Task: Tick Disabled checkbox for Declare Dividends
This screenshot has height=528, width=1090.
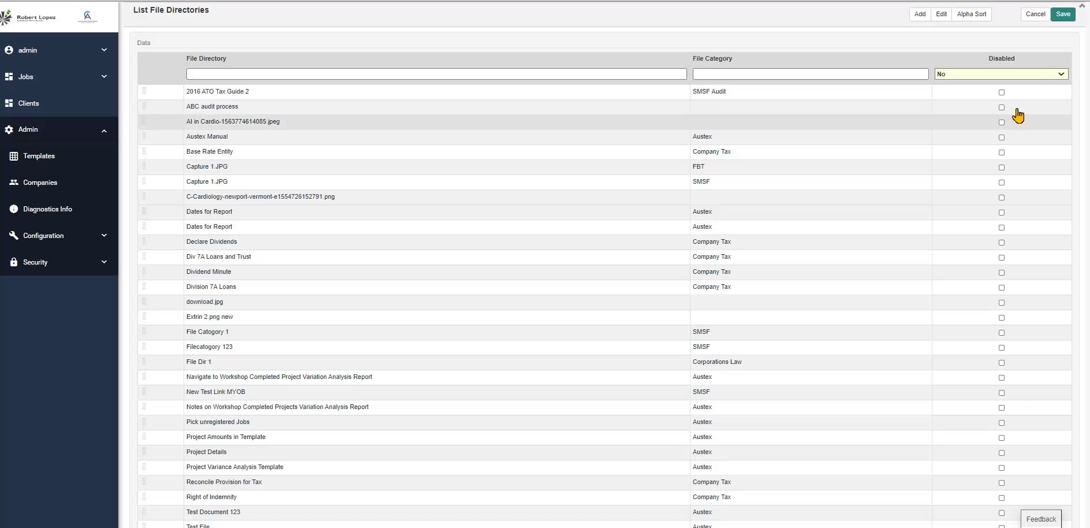Action: tap(1002, 243)
